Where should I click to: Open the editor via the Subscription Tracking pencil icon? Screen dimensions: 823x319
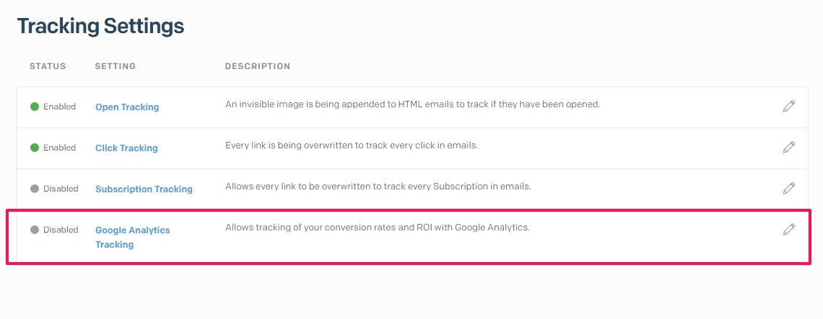(x=789, y=187)
